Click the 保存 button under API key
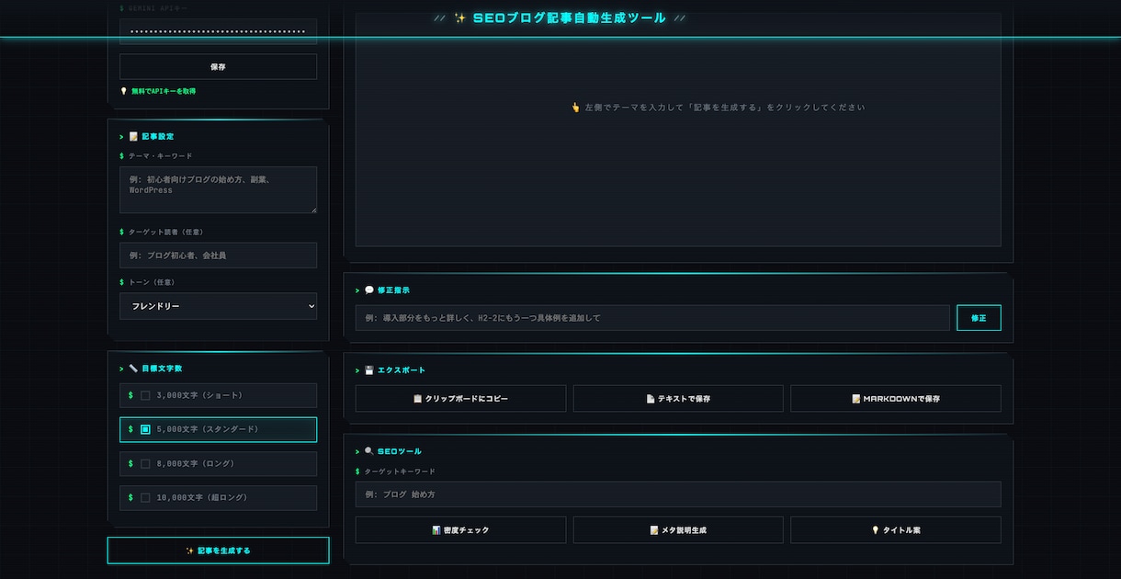The image size is (1121, 579). pos(218,67)
